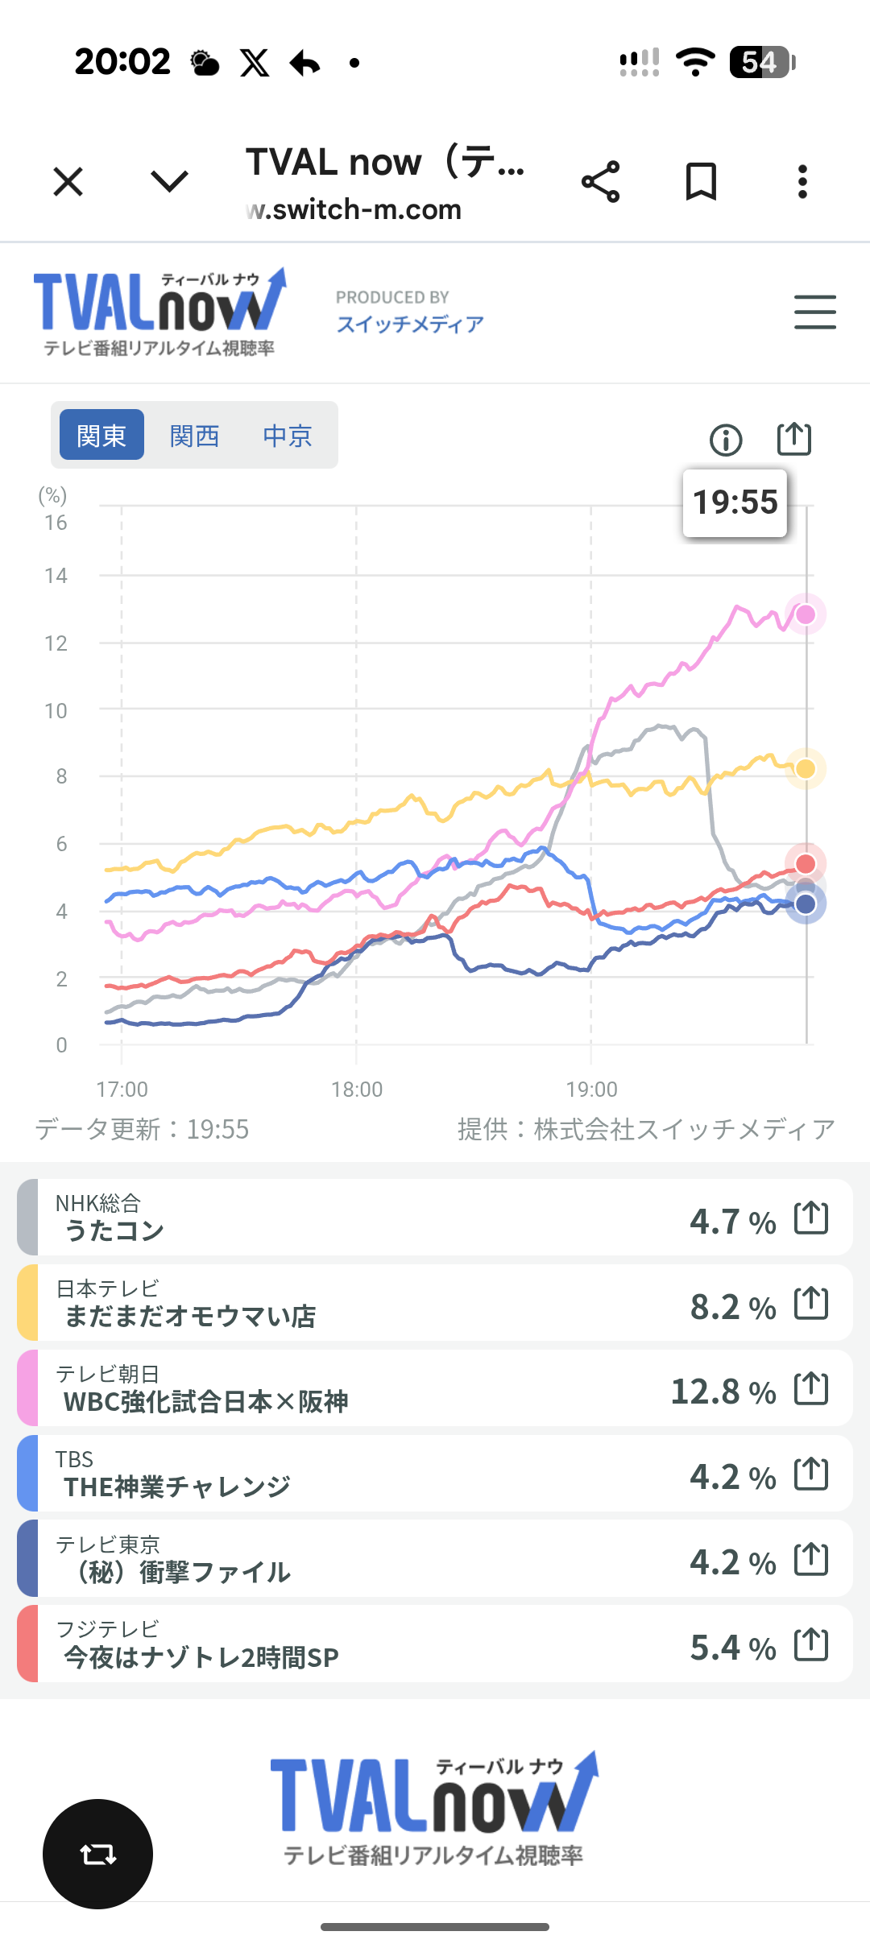The image size is (870, 1952).
Task: Switch to the 関西 region tab
Action: point(195,435)
